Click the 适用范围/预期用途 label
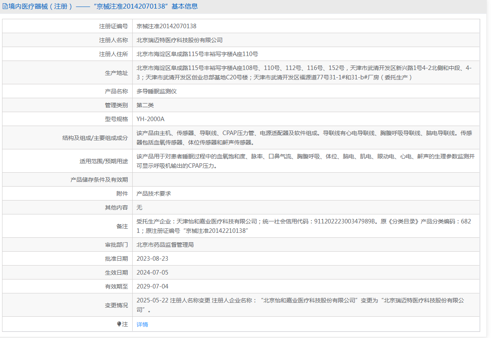The width and height of the screenshot is (497, 338). (x=104, y=161)
